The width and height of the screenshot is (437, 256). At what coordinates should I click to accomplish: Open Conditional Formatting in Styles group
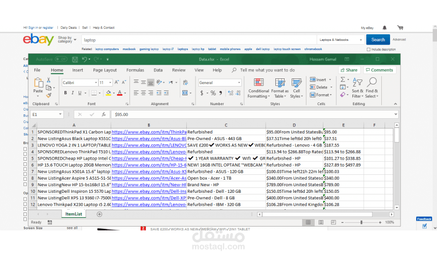pyautogui.click(x=258, y=88)
